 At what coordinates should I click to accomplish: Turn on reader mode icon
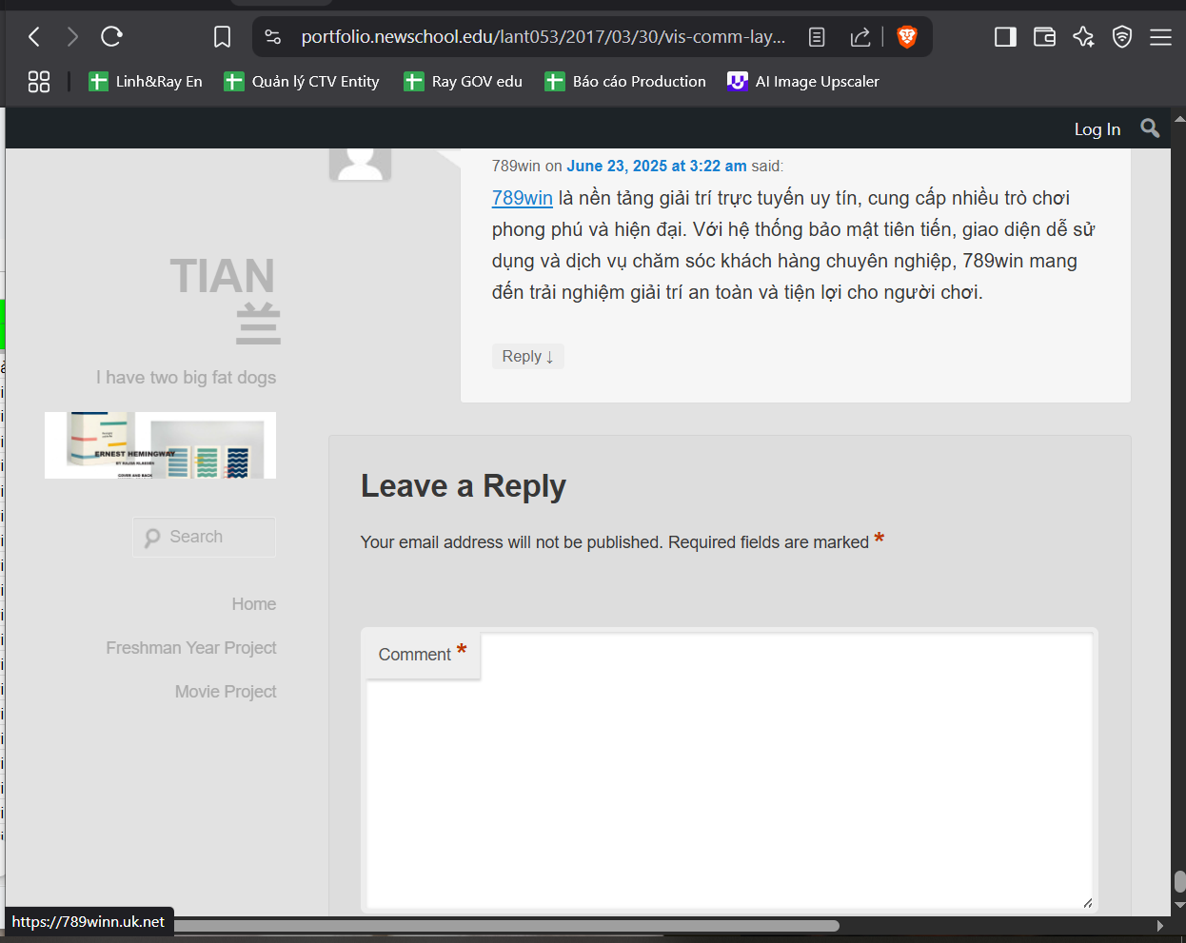point(817,37)
